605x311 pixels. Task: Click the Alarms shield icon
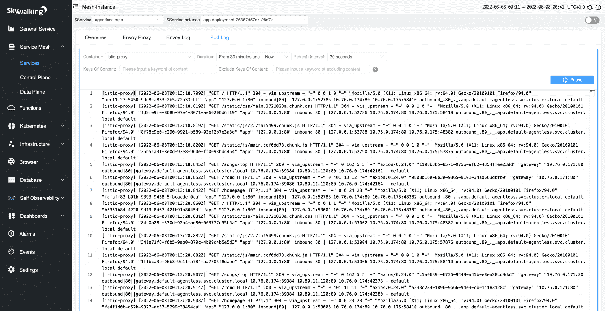(11, 233)
